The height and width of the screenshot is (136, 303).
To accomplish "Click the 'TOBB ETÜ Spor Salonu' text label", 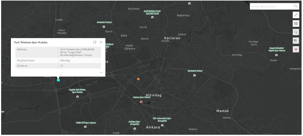I will pos(86,123).
